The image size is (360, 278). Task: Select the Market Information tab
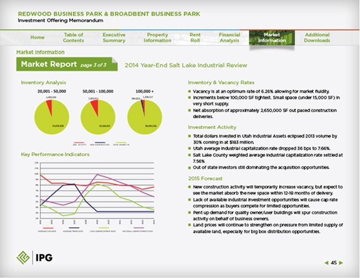(x=272, y=38)
